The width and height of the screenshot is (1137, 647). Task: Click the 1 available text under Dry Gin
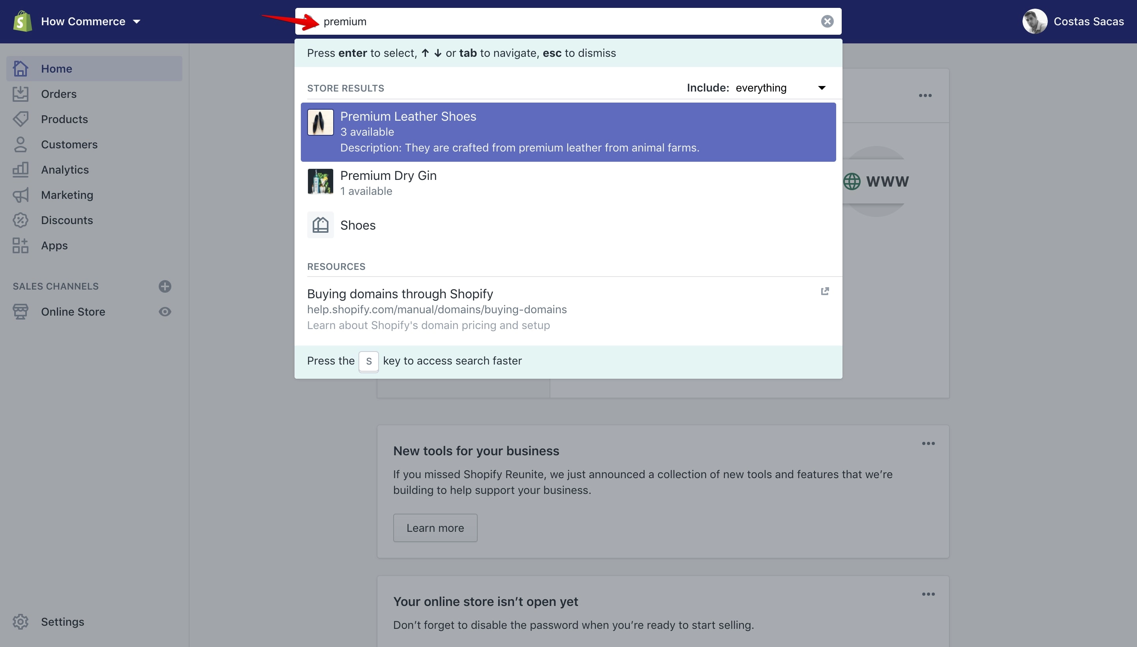click(x=366, y=191)
